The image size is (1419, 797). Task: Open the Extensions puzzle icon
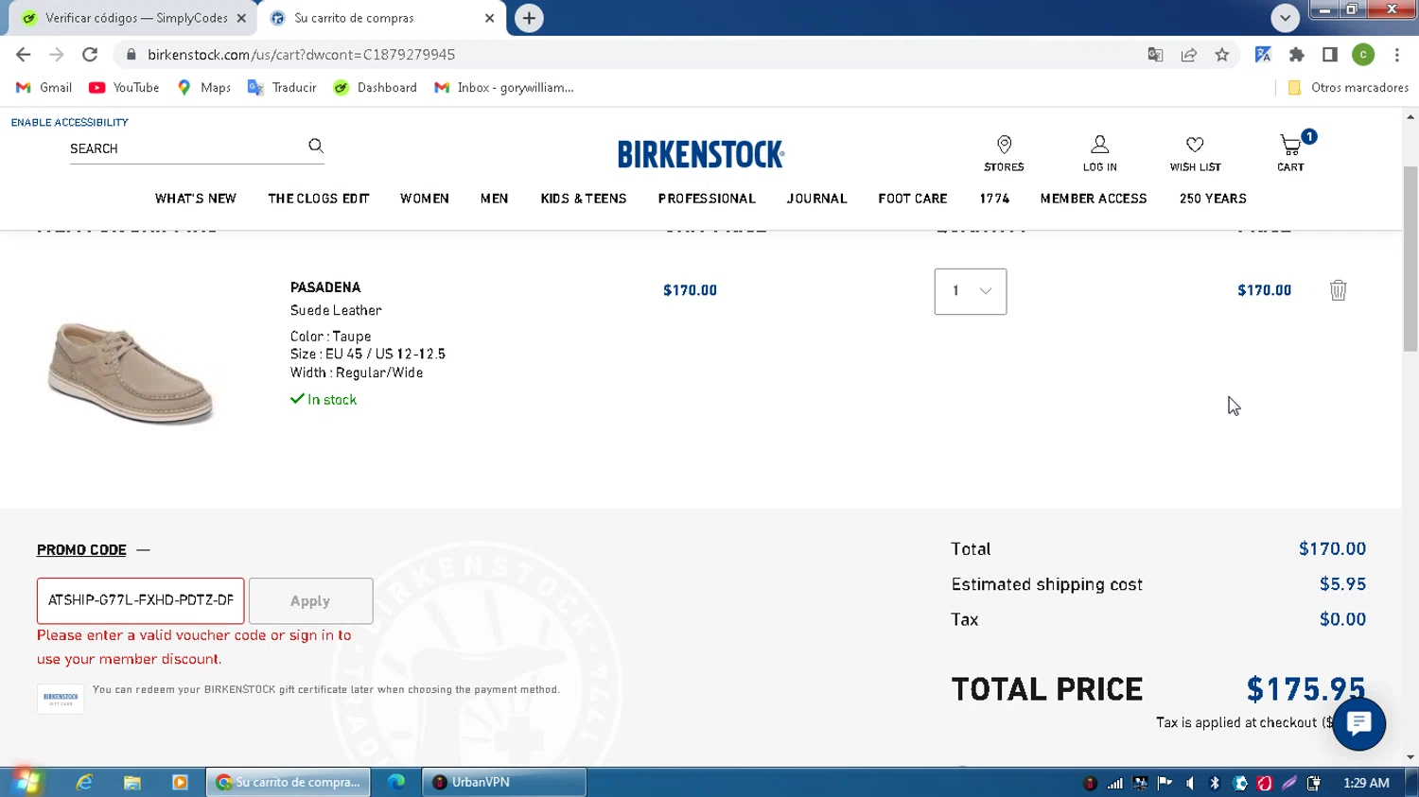pos(1296,55)
